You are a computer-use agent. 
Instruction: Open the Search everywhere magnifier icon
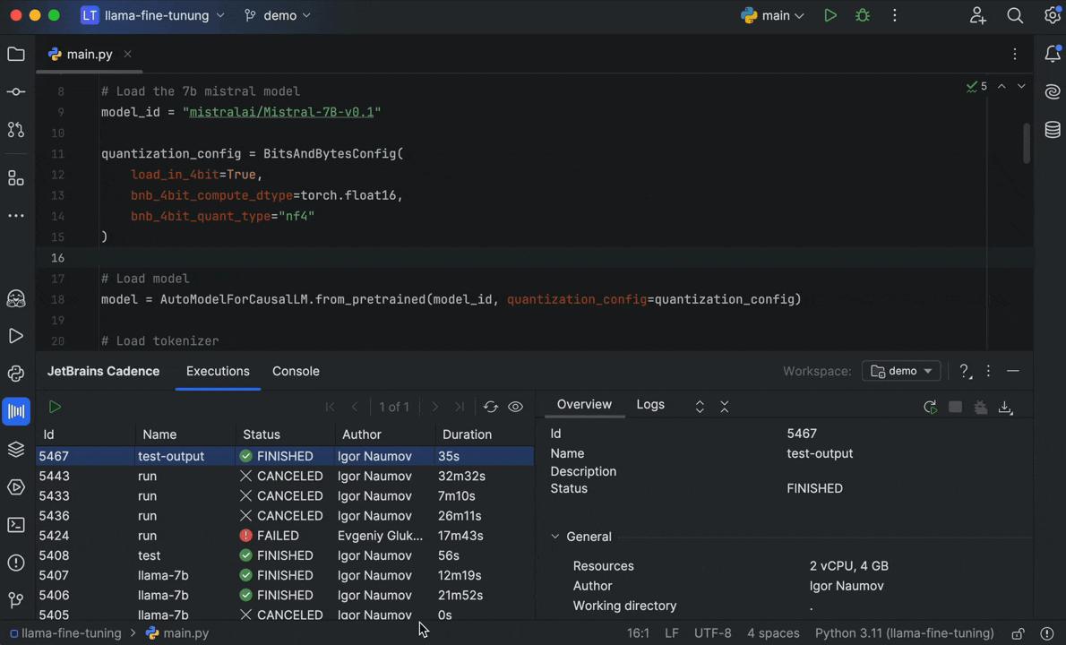pyautogui.click(x=1015, y=15)
